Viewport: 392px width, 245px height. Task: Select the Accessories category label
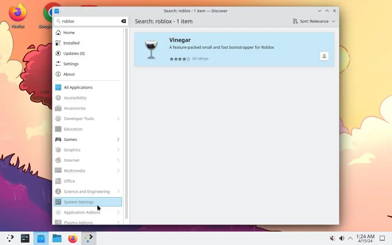[x=75, y=108]
